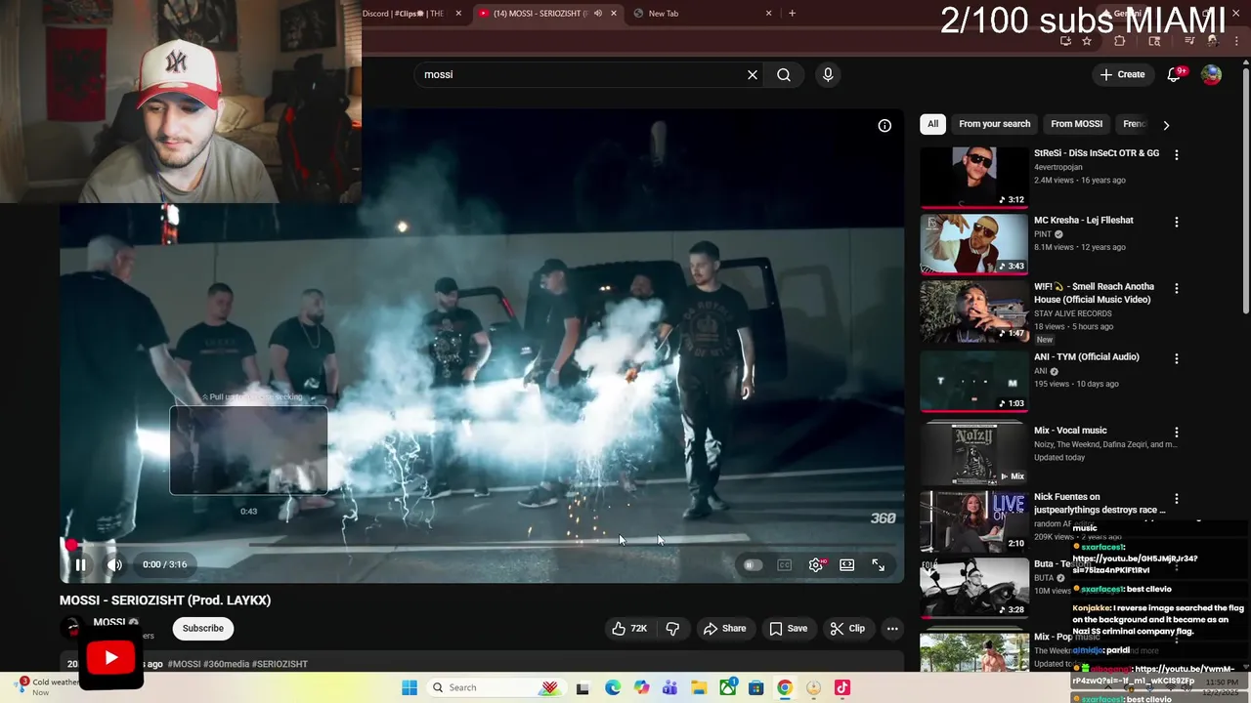Show video info card icon
This screenshot has width=1251, height=703.
[884, 125]
